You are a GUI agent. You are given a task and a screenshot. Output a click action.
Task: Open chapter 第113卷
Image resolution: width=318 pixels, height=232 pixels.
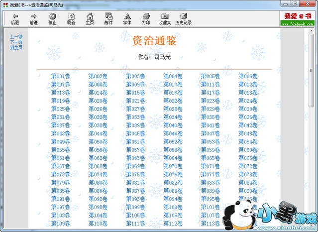pos(211,224)
